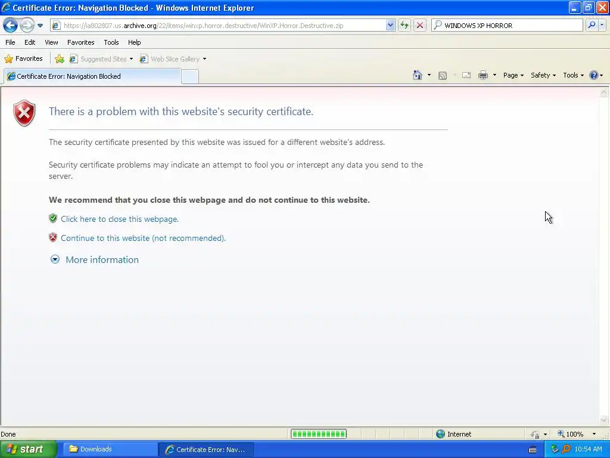
Task: Click the Home icon in the command bar
Action: (x=418, y=75)
